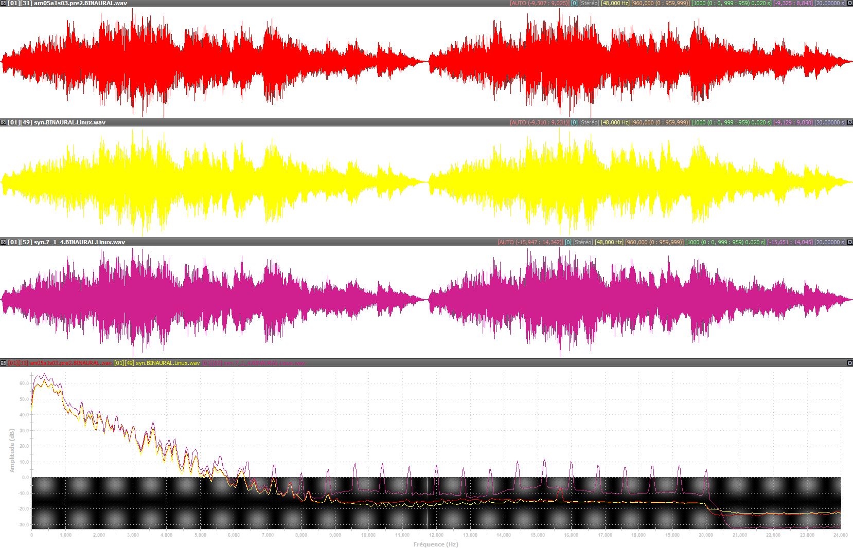
Task: Close the red am05a1s03.pre2 waveform panel
Action: tap(850, 3)
